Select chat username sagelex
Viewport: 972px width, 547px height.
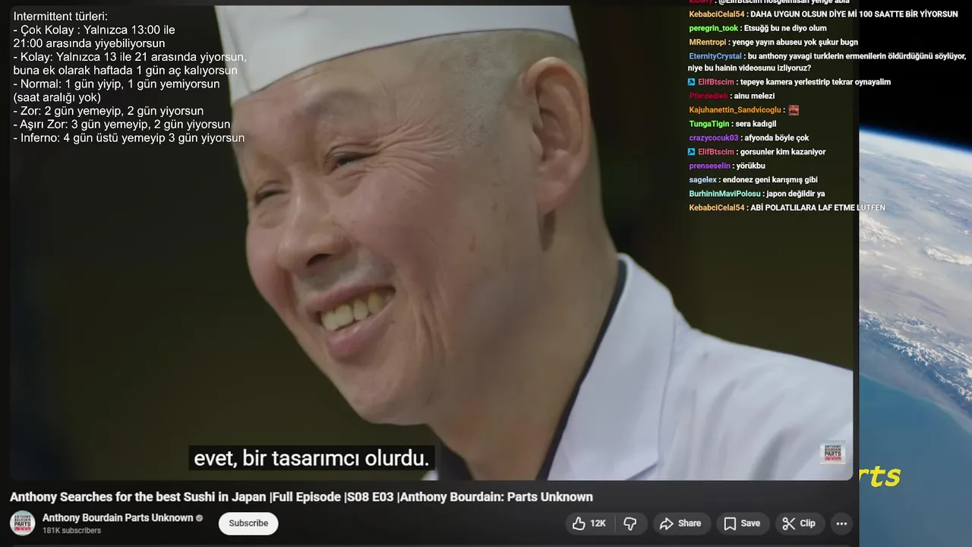pos(702,180)
